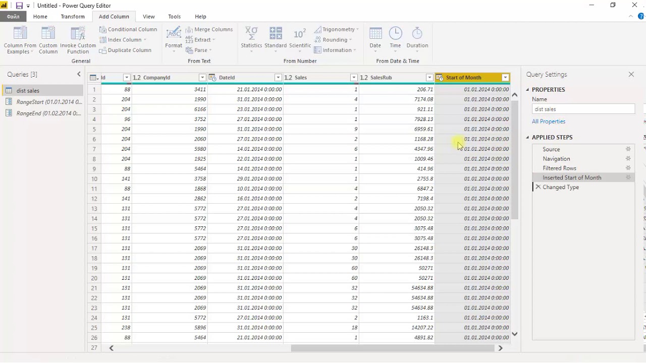Collapse the APPLIED STEPS section
This screenshot has width=646, height=363.
(x=528, y=138)
